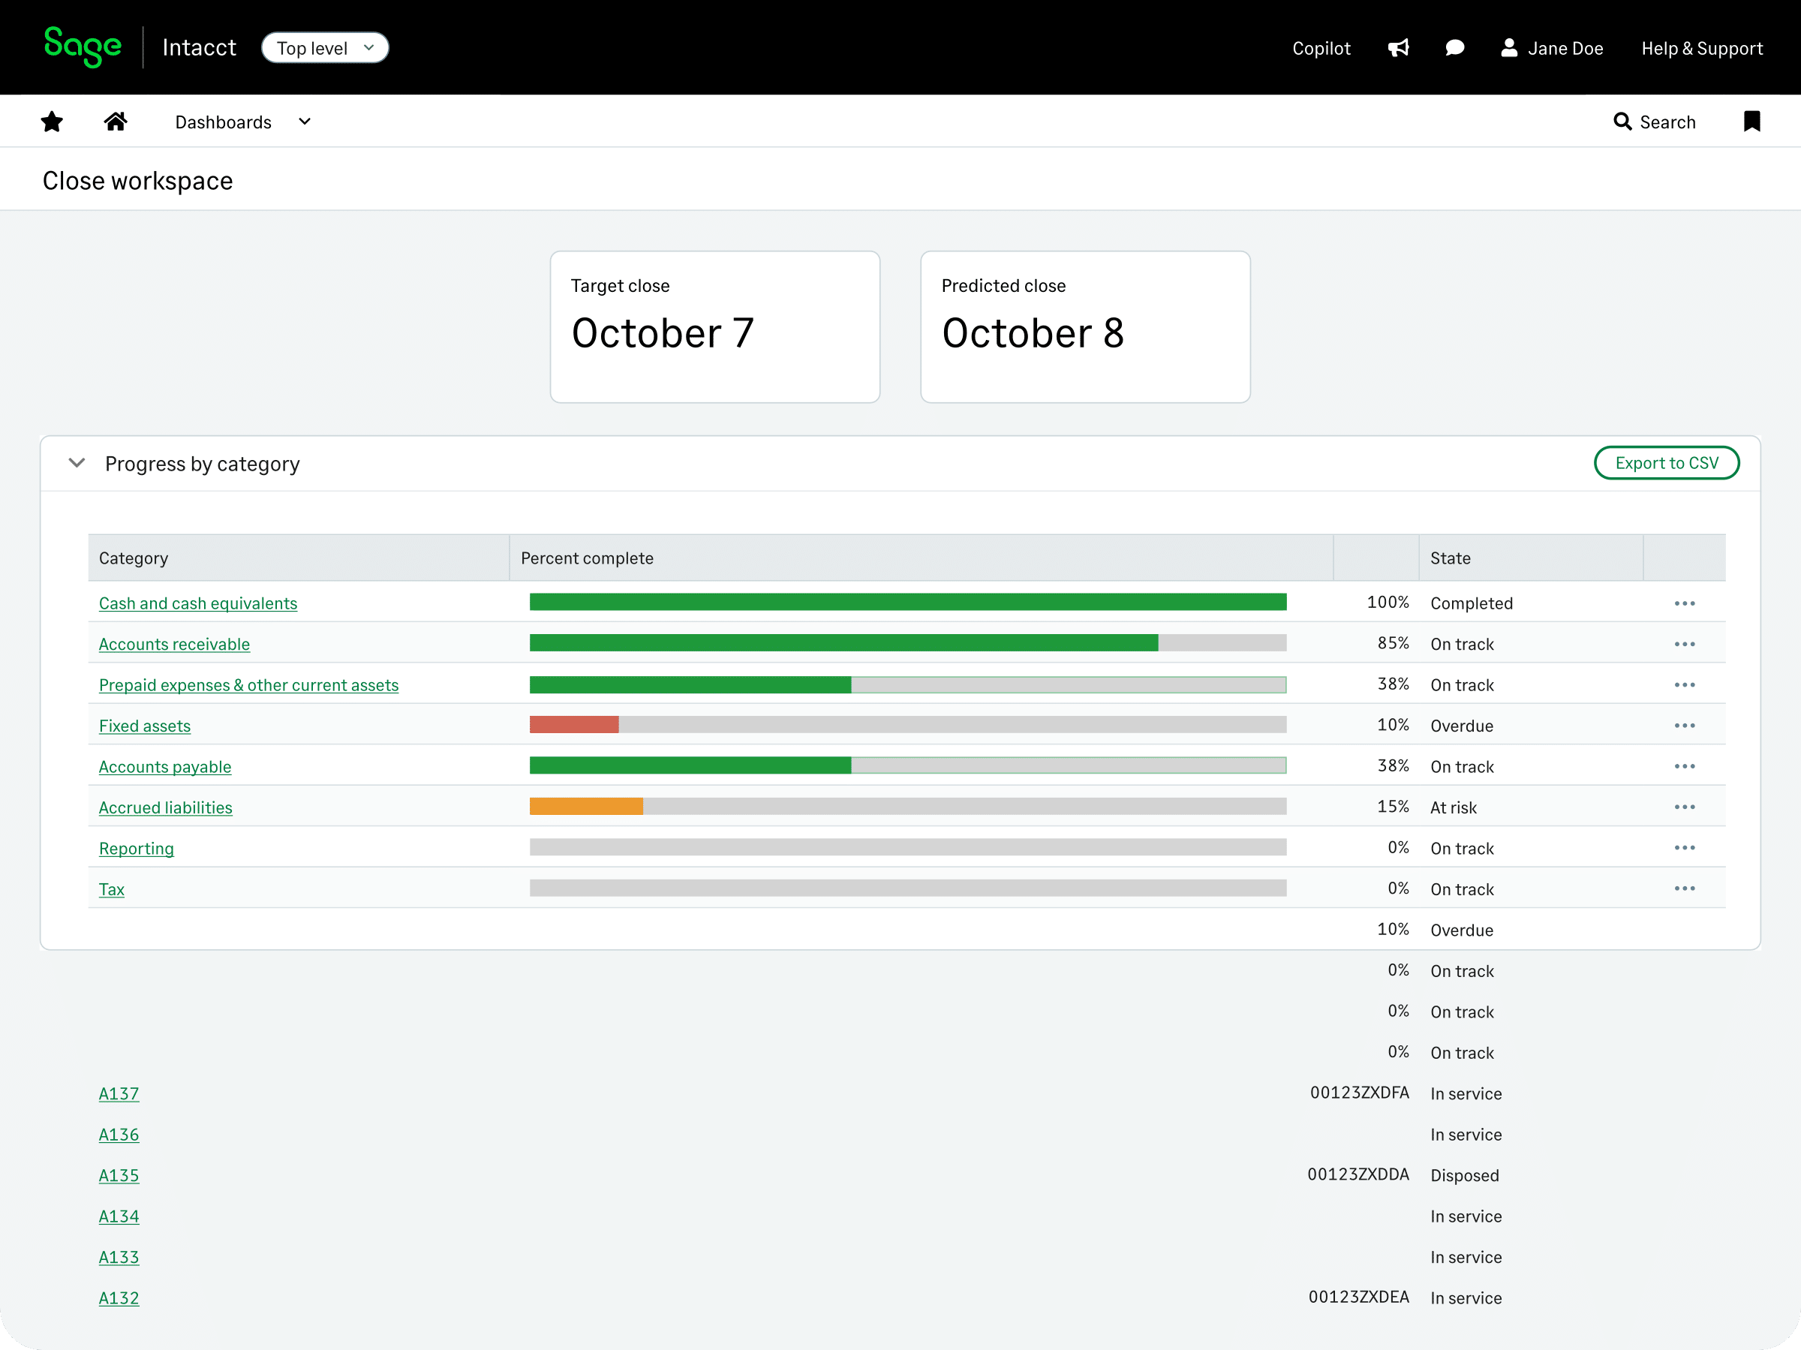Open the announcements megaphone icon
This screenshot has height=1350, width=1801.
click(x=1398, y=48)
